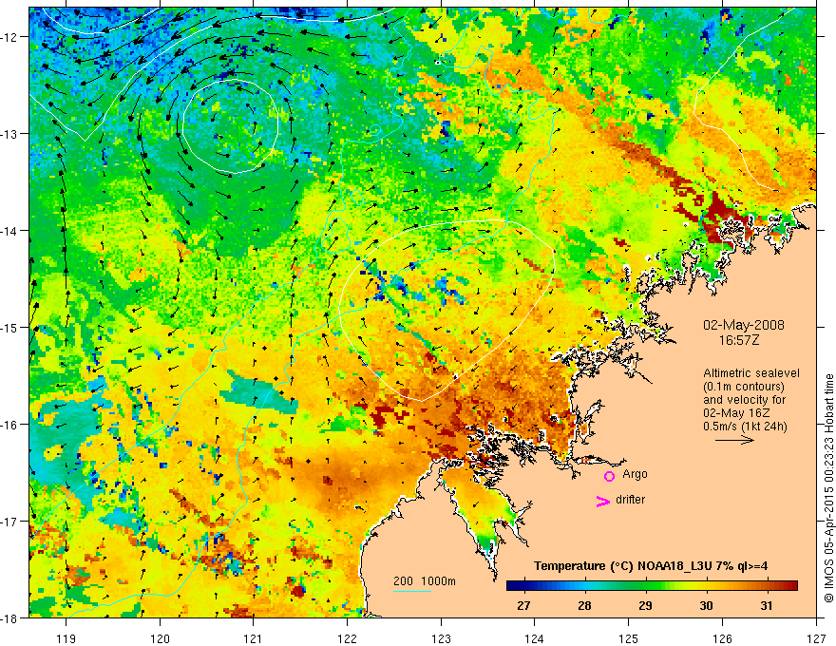Screen dimensions: 836x646
Task: Click the longitude axis label '119'
Action: click(x=66, y=638)
